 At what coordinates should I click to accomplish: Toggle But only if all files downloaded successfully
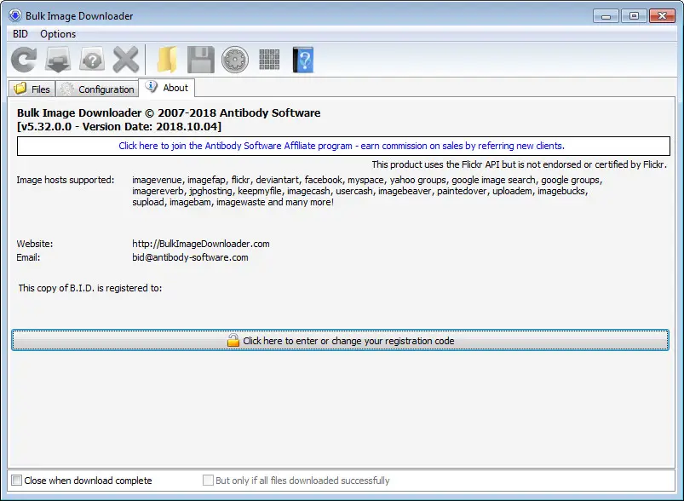[208, 481]
